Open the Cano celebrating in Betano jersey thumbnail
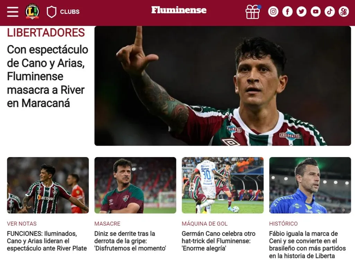The image size is (355, 260). (x=48, y=185)
